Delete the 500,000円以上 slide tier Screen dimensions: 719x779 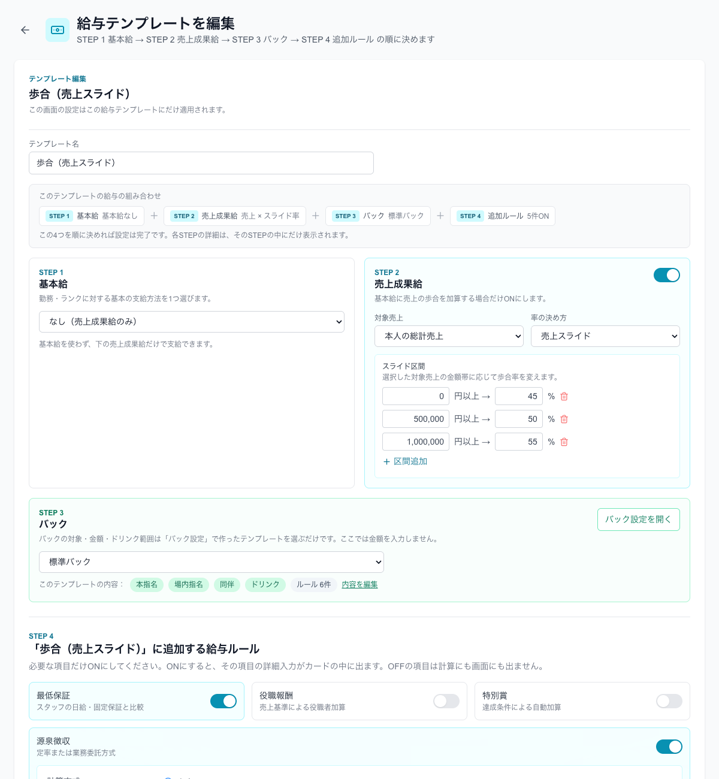(x=564, y=419)
